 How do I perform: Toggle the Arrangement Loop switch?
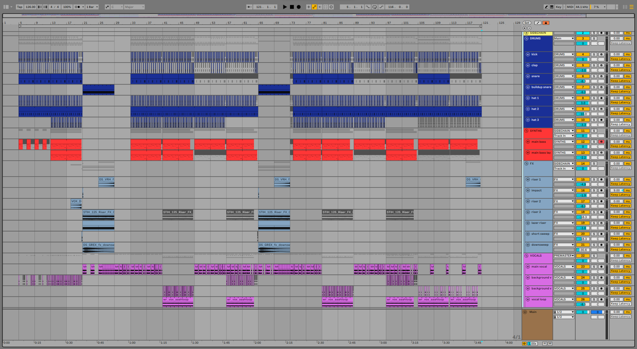375,7
